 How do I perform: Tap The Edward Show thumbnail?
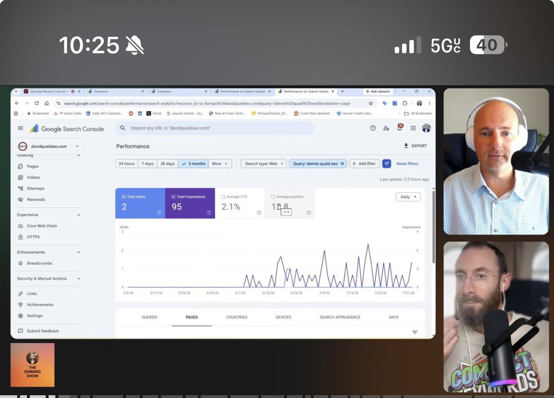(x=32, y=364)
